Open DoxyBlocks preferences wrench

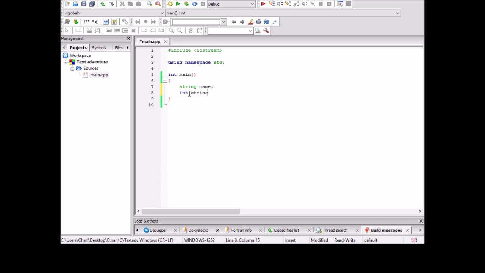point(125,22)
